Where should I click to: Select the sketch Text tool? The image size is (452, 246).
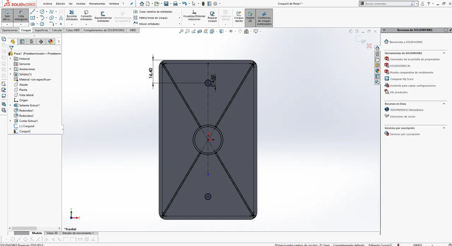[61, 18]
